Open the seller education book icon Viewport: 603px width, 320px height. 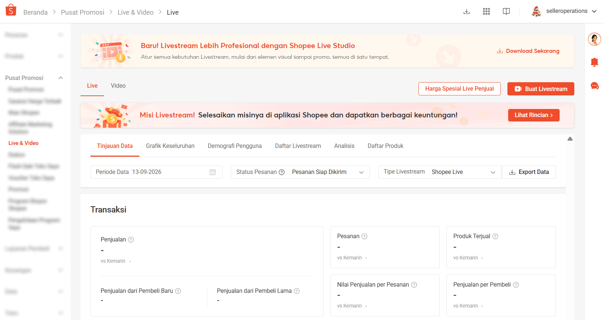pyautogui.click(x=506, y=11)
